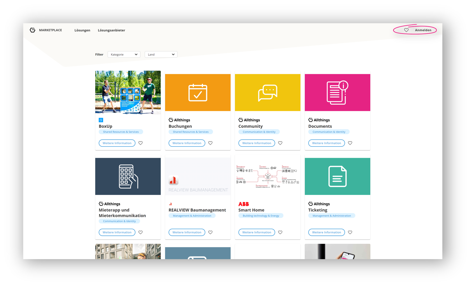The width and height of the screenshot is (472, 287).
Task: Click the Mieterapp und Mieterkommunikation title
Action: tap(122, 213)
